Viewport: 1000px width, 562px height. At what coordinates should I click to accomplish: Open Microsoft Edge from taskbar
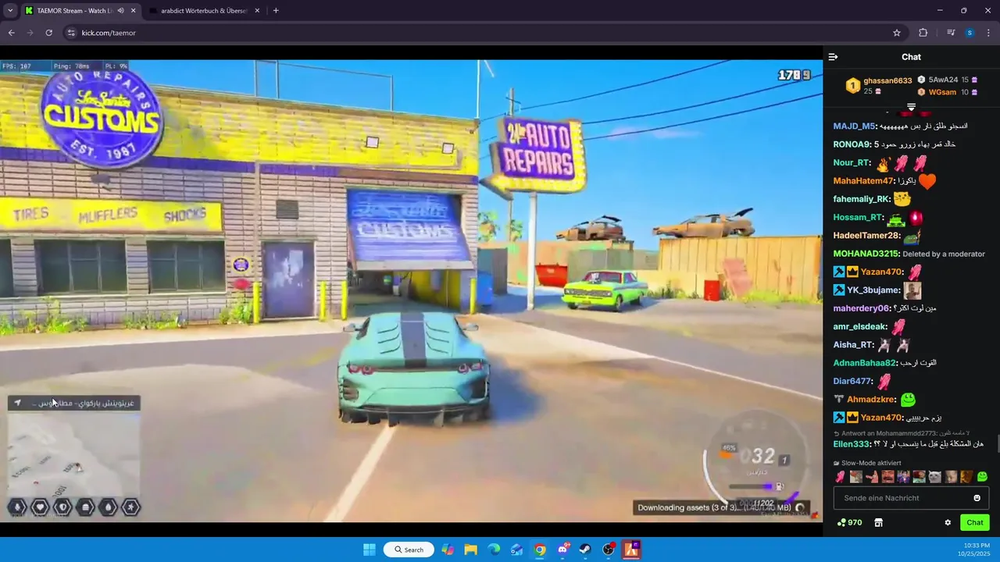pyautogui.click(x=494, y=550)
